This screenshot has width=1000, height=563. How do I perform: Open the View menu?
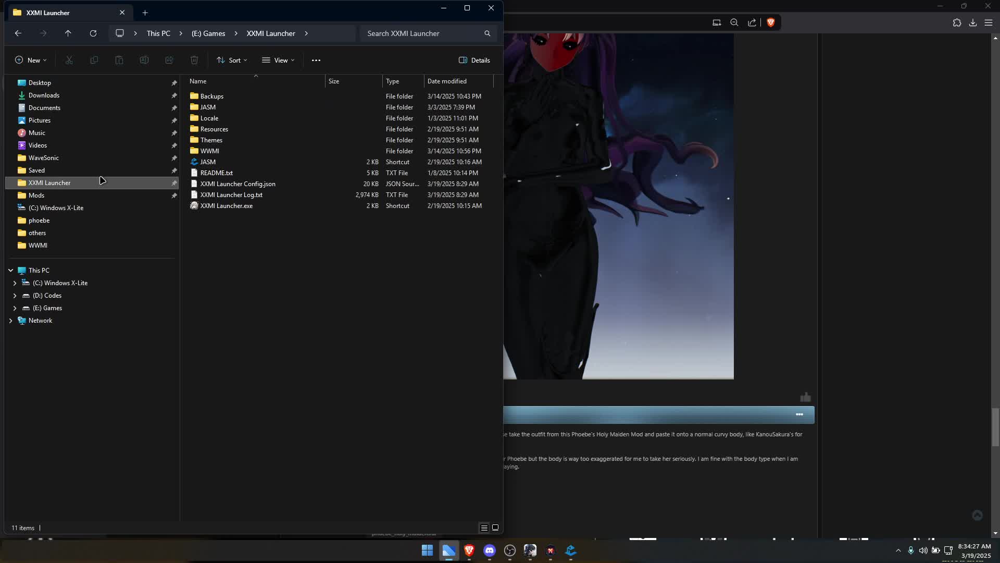pyautogui.click(x=278, y=60)
